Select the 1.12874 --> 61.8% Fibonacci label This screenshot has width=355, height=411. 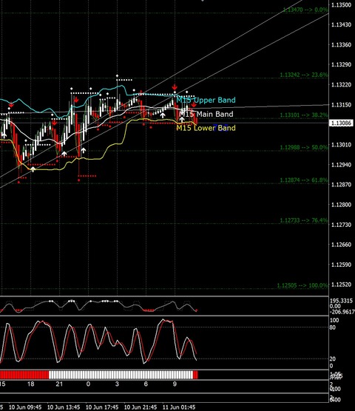(304, 180)
